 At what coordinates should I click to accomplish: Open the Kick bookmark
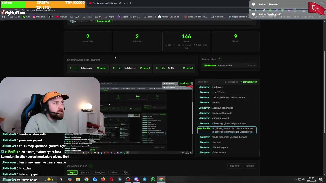26,17
